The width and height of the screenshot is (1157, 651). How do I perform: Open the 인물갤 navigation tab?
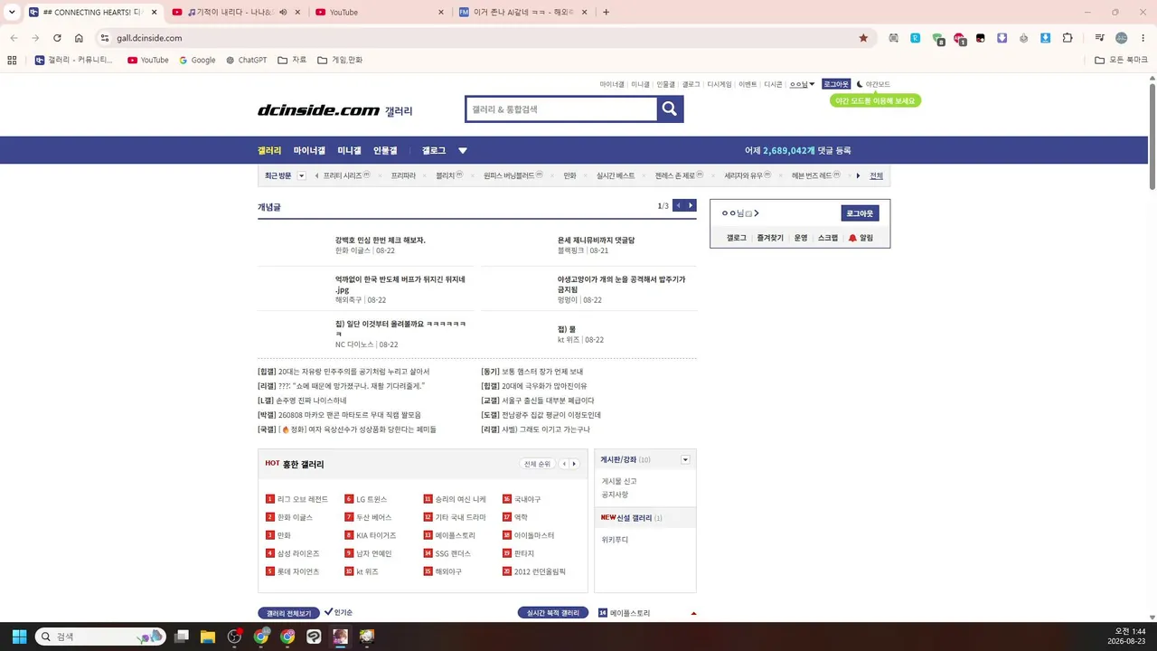coord(385,150)
